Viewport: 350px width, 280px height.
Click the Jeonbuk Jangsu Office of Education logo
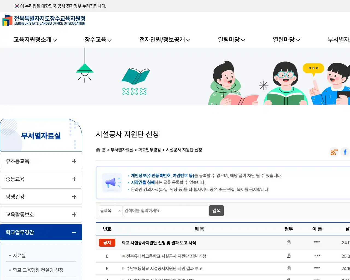(44, 21)
